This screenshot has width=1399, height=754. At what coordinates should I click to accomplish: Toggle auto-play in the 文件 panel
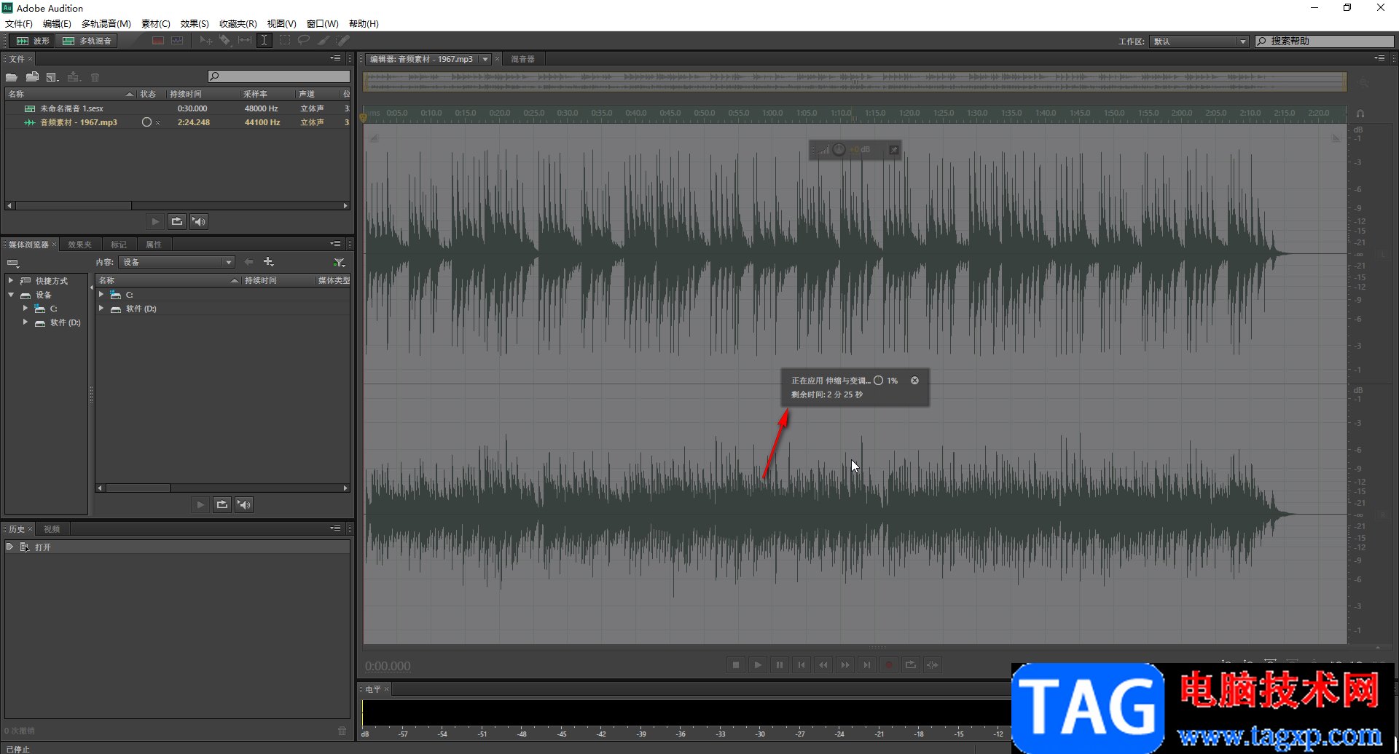pos(199,221)
